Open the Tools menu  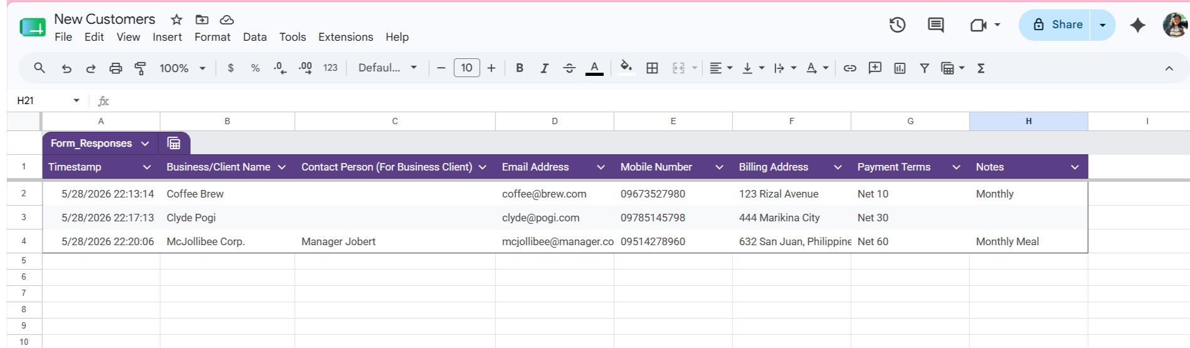click(x=293, y=37)
